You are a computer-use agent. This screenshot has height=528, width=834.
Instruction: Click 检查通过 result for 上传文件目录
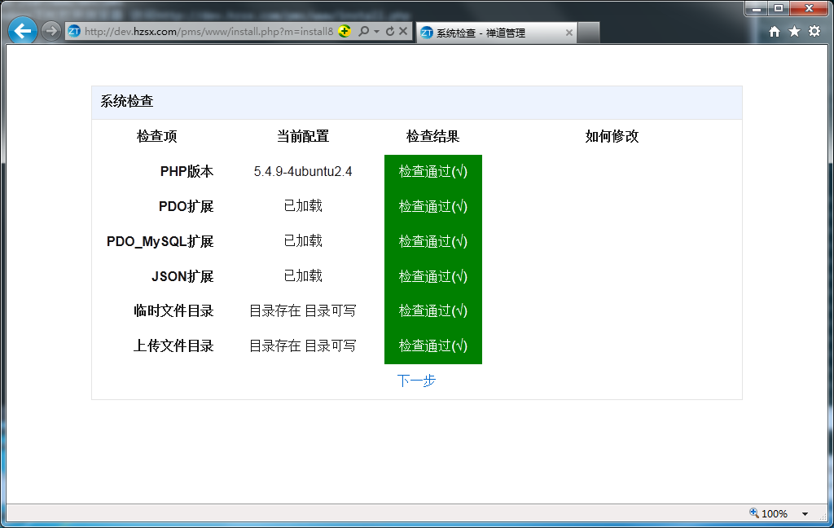tap(433, 346)
